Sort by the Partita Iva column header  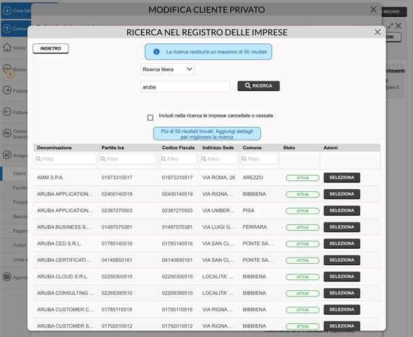point(113,148)
